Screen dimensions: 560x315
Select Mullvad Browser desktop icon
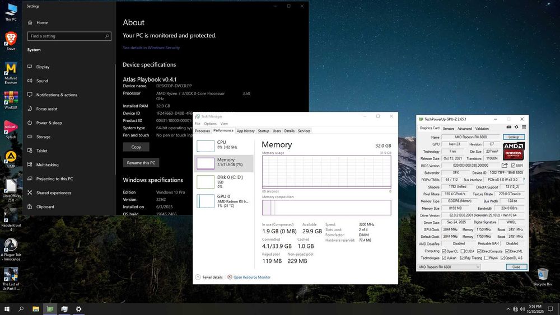pyautogui.click(x=11, y=73)
